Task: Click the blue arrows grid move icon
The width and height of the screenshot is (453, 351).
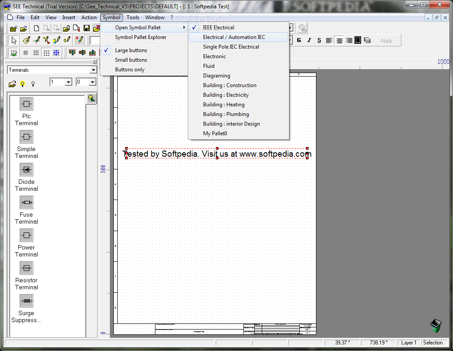Action: pos(56,53)
